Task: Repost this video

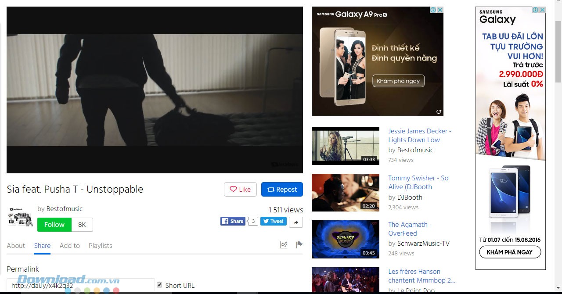Action: 282,190
